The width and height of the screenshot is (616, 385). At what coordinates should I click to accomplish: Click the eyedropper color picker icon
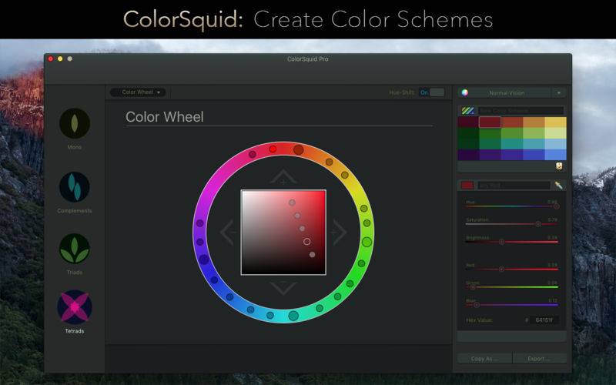pyautogui.click(x=558, y=185)
